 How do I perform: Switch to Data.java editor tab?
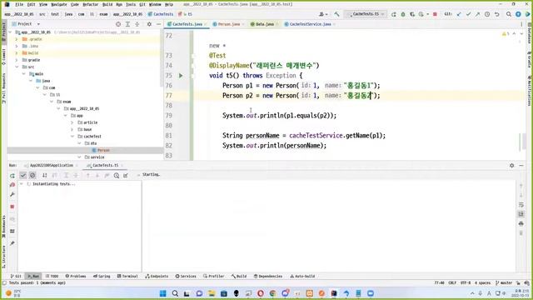pos(264,24)
